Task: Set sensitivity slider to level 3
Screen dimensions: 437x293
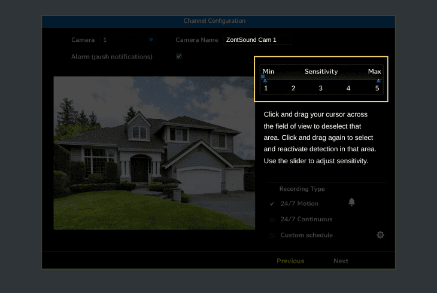Action: [x=320, y=88]
